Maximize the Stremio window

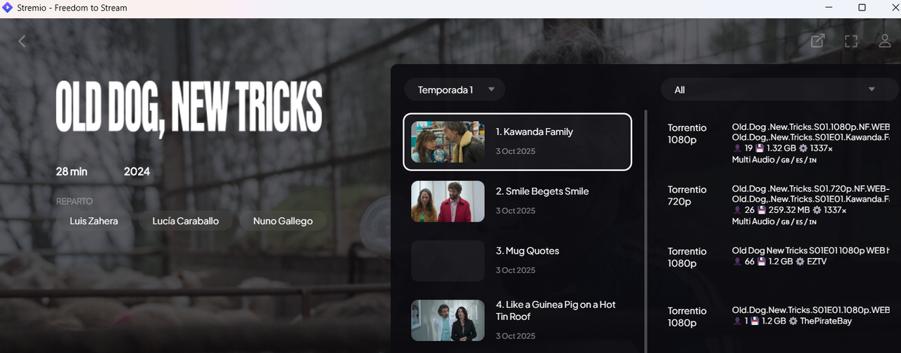pos(862,8)
